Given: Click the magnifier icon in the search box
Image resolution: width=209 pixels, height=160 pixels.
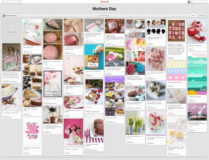Looking at the screenshot, I should pos(20,2).
